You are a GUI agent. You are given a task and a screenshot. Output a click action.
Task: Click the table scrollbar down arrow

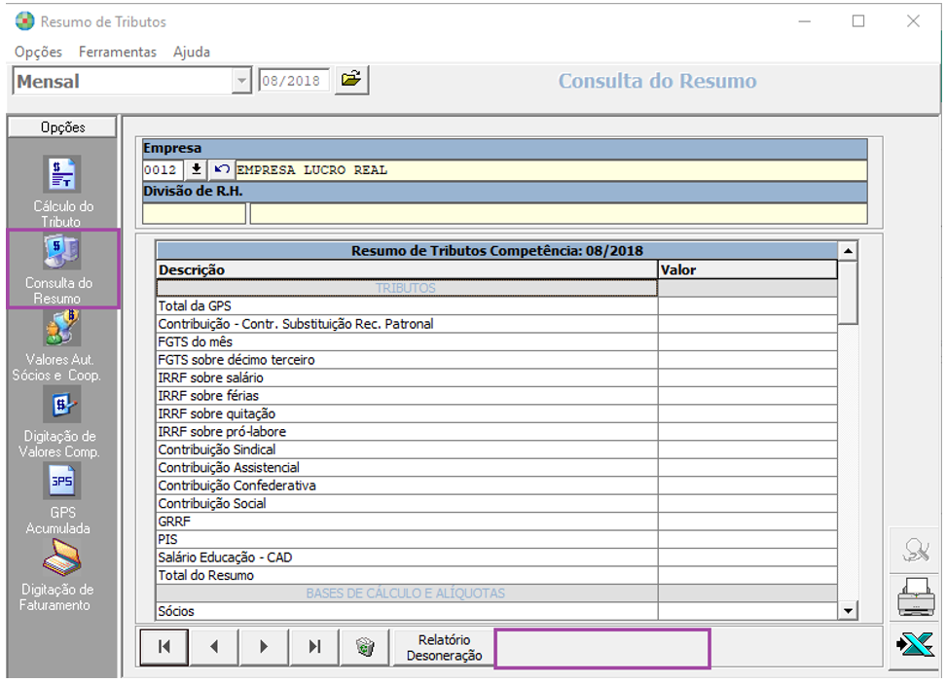click(x=849, y=611)
